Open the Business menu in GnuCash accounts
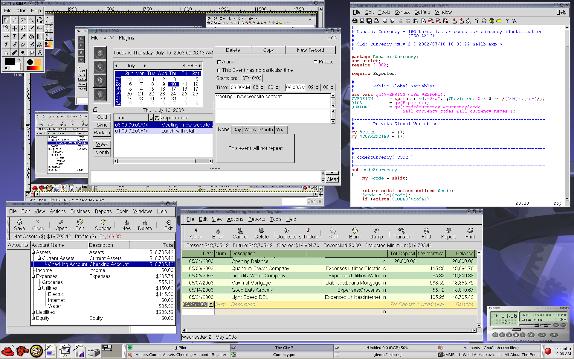 click(80, 211)
